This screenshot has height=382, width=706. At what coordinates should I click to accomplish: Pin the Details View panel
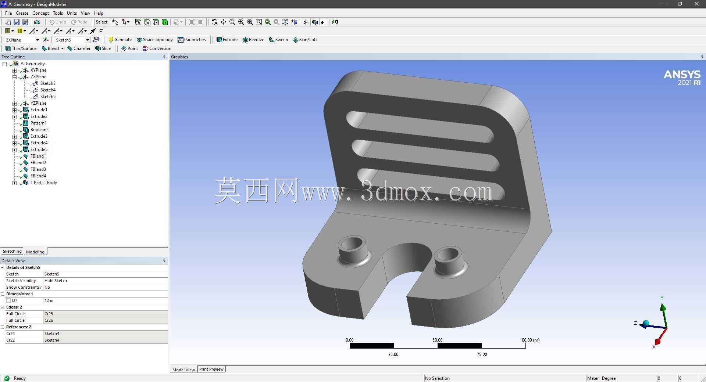pos(164,260)
